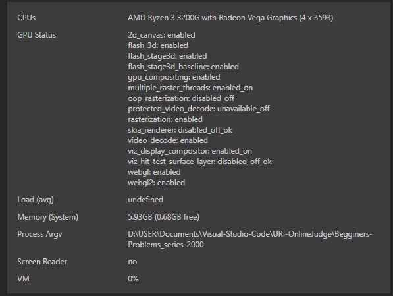
Task: Click the webgl2: enabled line
Action: point(157,183)
